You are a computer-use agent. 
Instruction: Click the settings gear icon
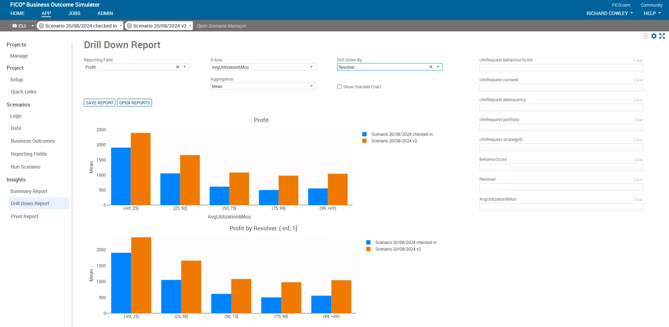tap(654, 36)
